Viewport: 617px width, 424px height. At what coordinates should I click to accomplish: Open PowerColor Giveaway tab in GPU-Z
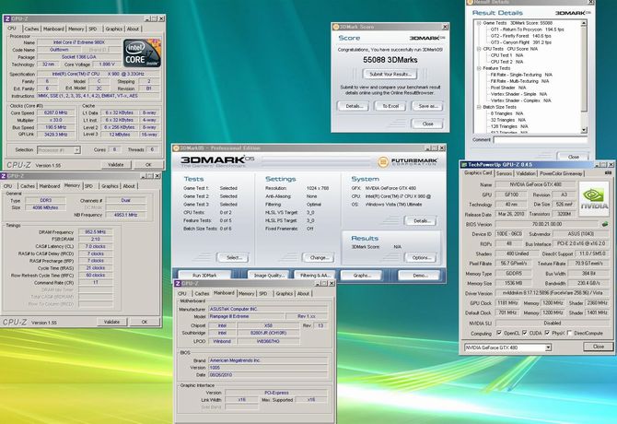click(561, 173)
